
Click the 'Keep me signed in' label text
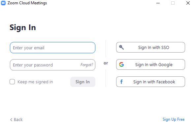tap(35, 82)
